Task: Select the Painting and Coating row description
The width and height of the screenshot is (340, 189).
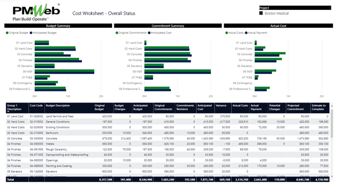Action: pyautogui.click(x=59, y=166)
